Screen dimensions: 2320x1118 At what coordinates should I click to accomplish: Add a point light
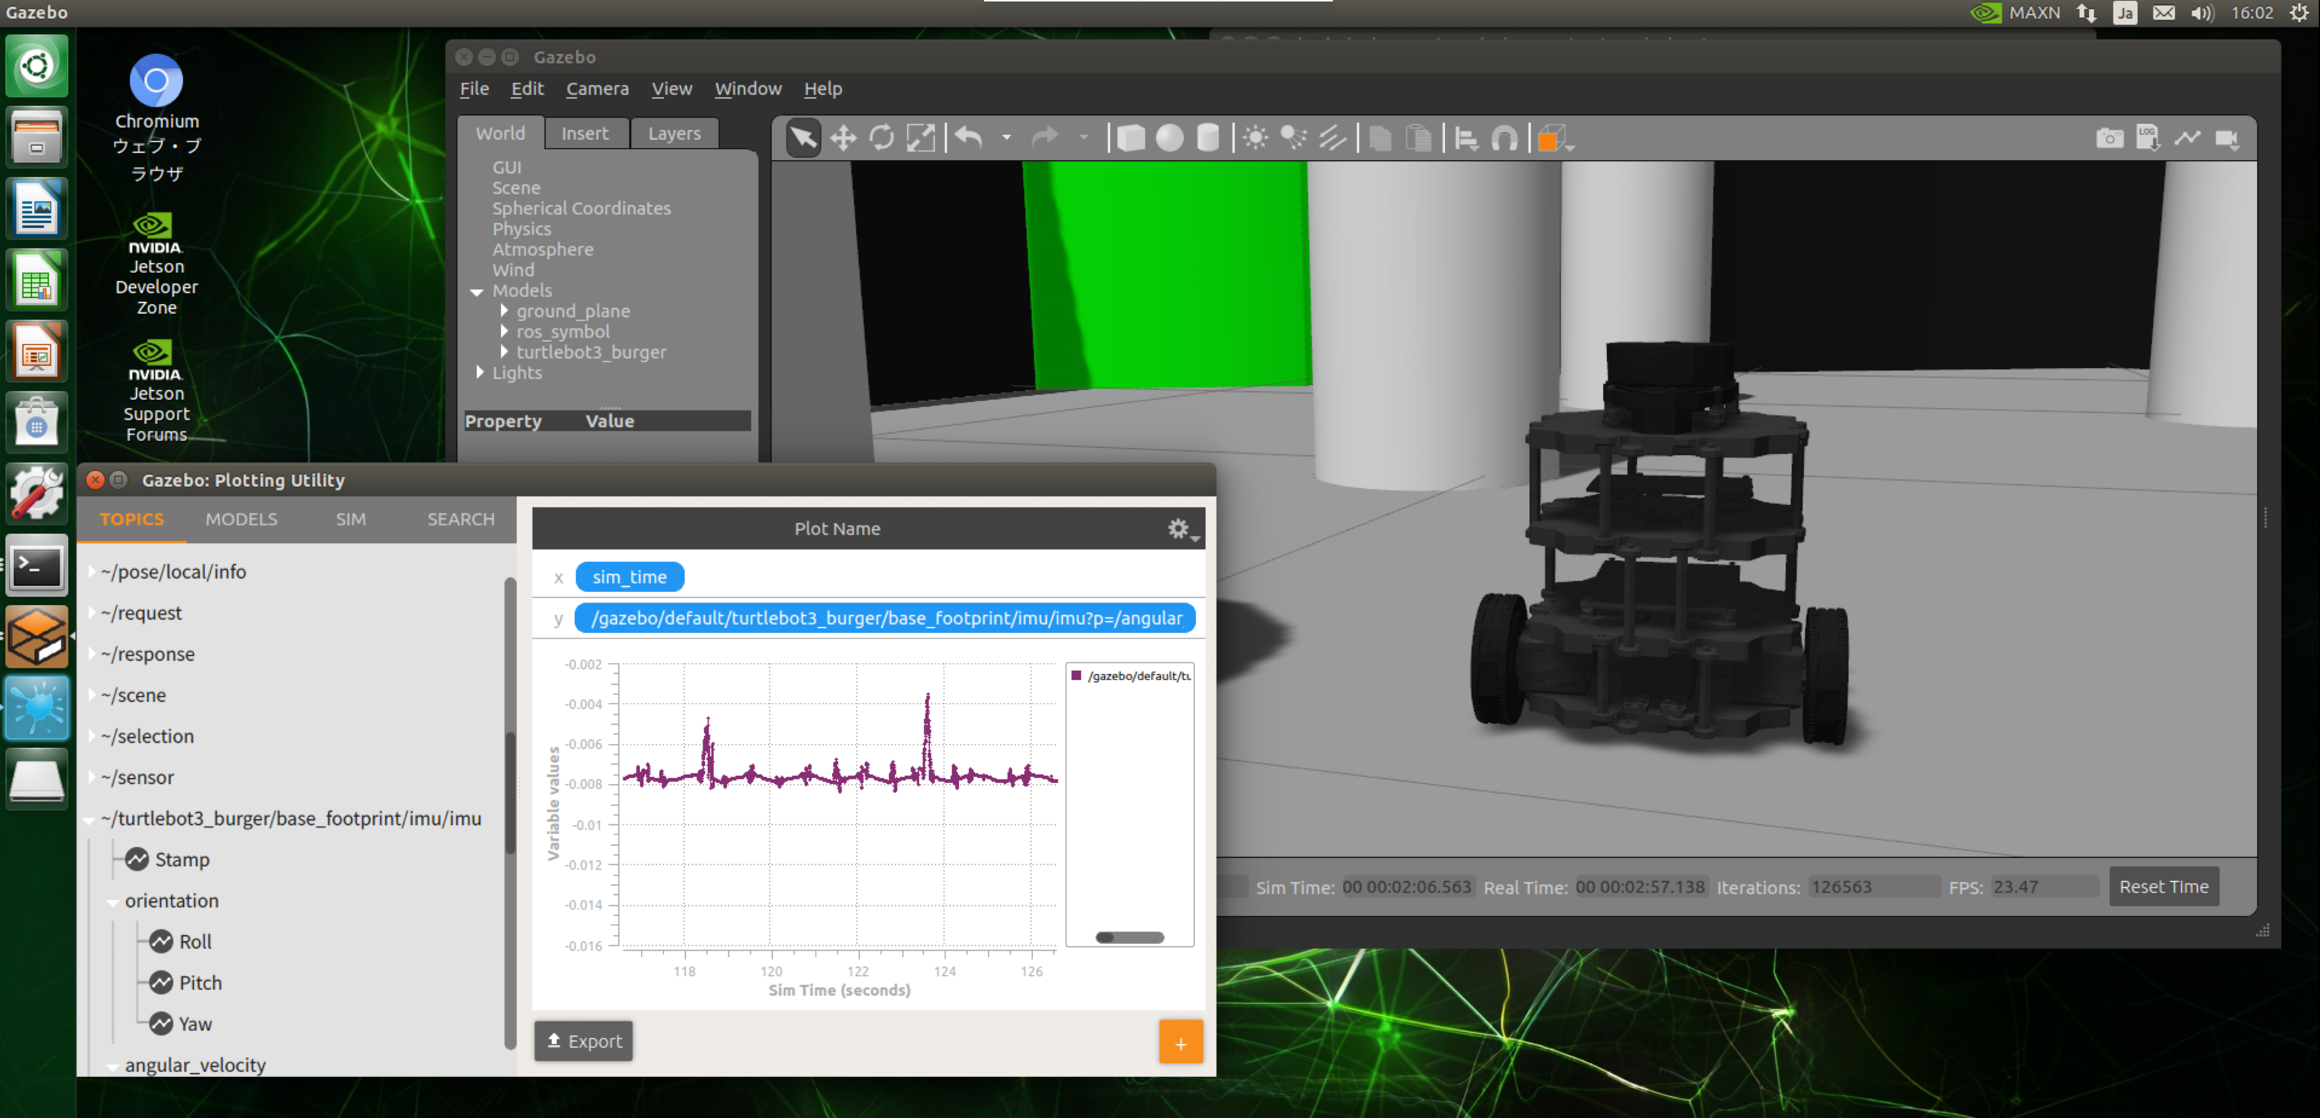(1255, 139)
